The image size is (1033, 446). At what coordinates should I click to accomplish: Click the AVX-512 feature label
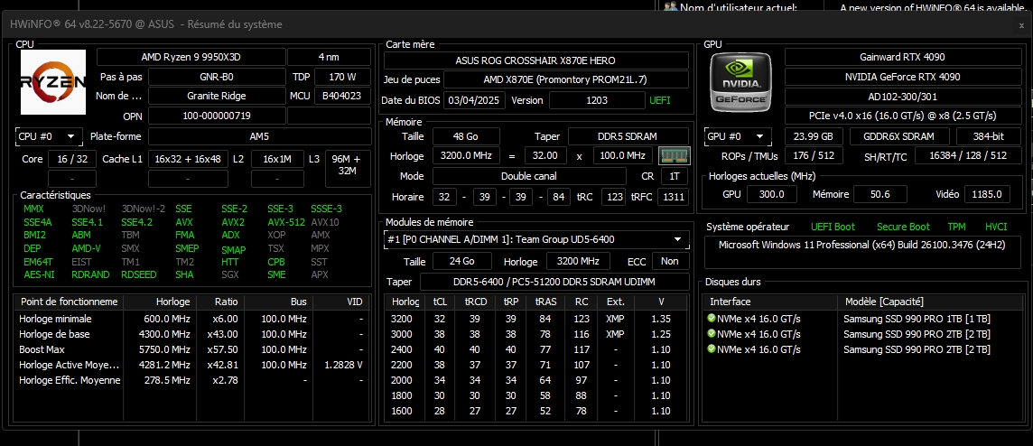click(286, 222)
